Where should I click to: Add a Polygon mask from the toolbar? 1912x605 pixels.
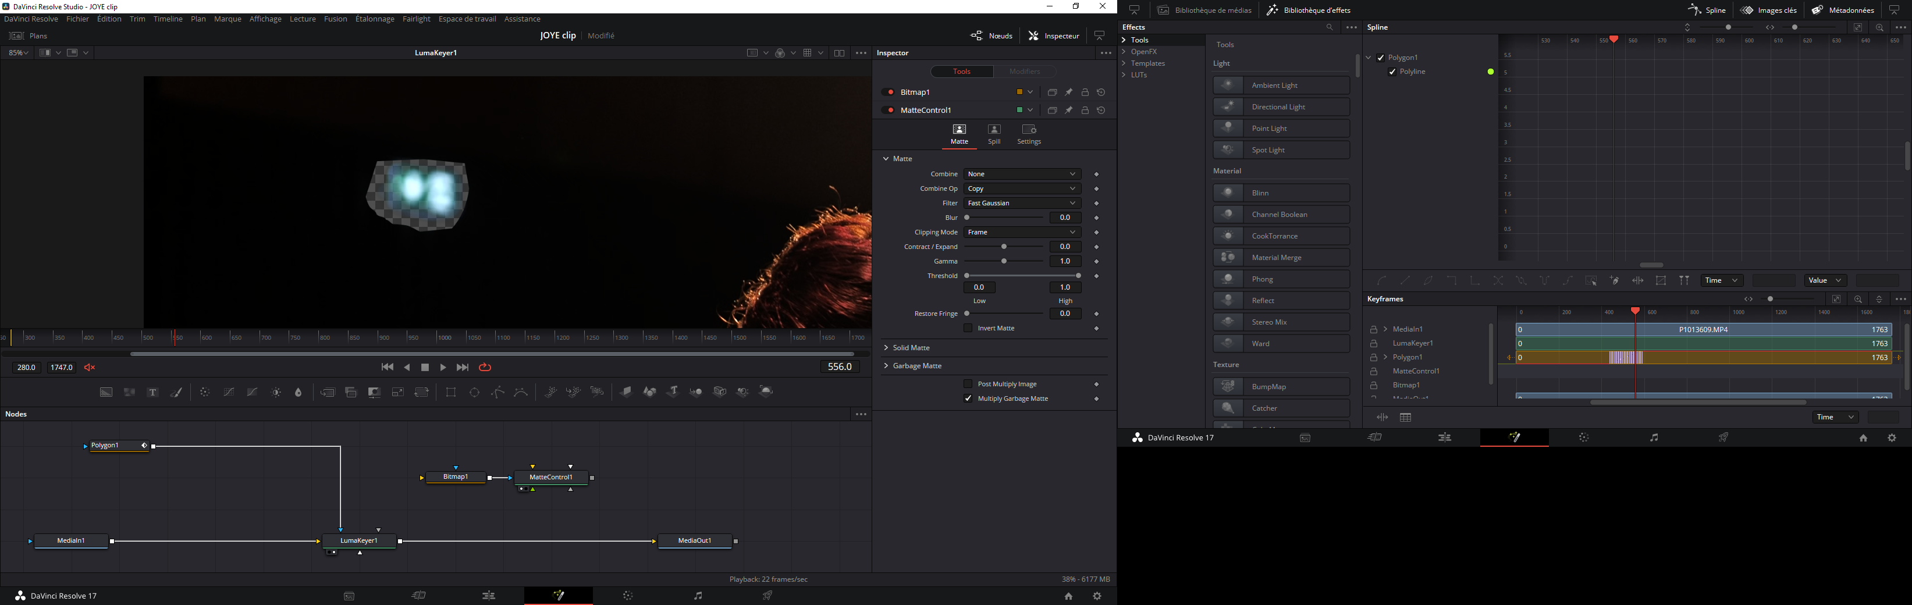click(x=498, y=392)
